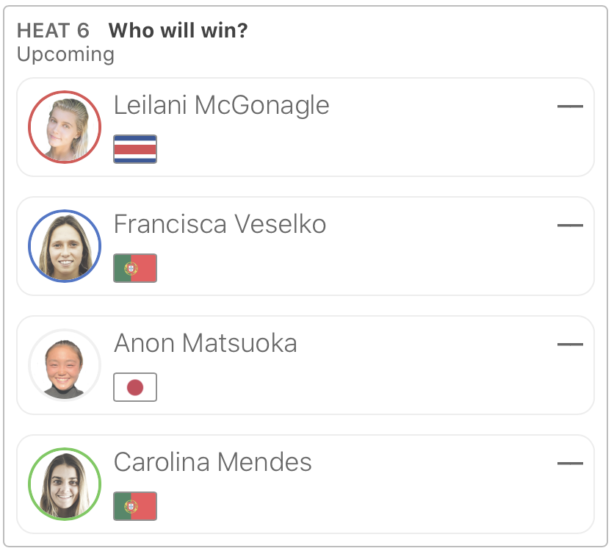This screenshot has height=551, width=614.
Task: Click Costa Rica flag under Leilani McGonagle
Action: pyautogui.click(x=135, y=149)
